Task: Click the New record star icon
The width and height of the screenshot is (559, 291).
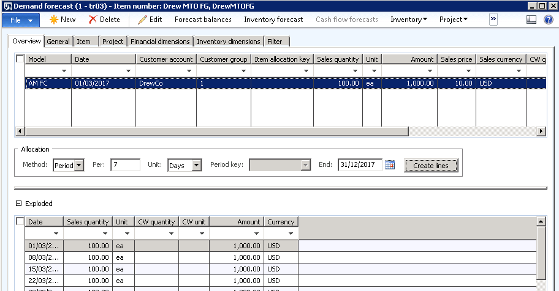Action: pyautogui.click(x=54, y=20)
